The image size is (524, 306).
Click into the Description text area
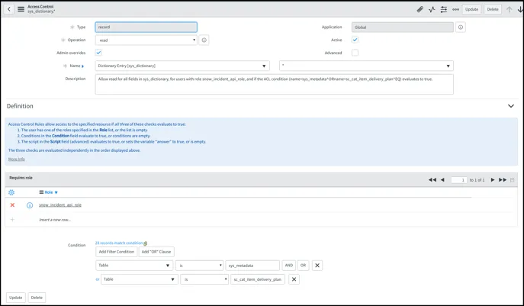(x=274, y=84)
